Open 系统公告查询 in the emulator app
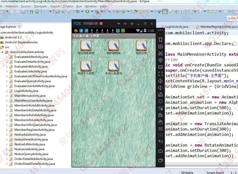Viewport: 238px width, 174px height. click(114, 68)
